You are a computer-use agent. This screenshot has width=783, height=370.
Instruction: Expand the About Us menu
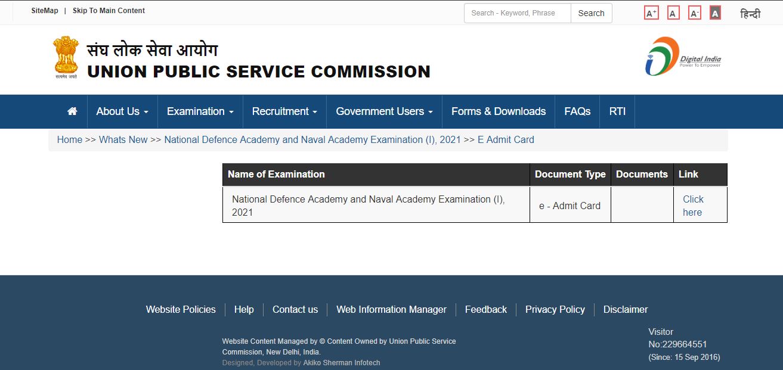122,111
